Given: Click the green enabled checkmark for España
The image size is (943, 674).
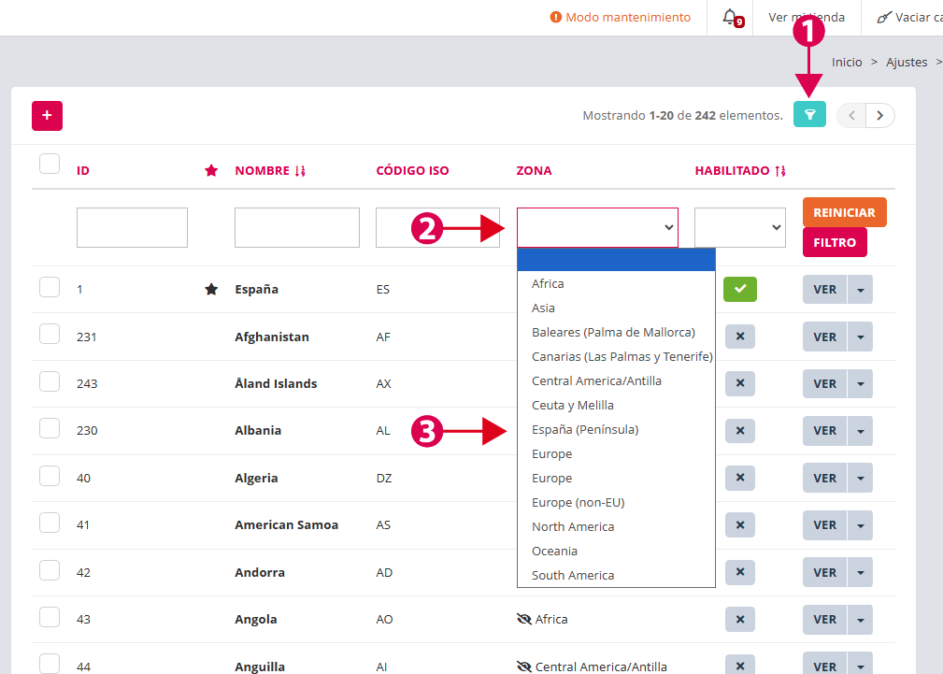Looking at the screenshot, I should tap(739, 290).
